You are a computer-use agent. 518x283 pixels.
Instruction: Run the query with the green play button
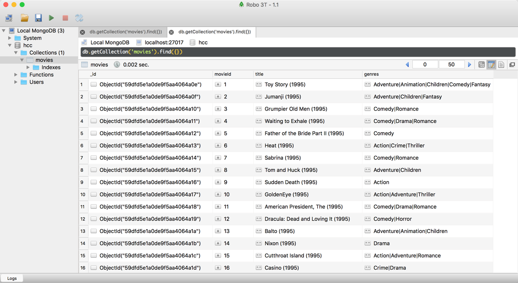(x=51, y=18)
